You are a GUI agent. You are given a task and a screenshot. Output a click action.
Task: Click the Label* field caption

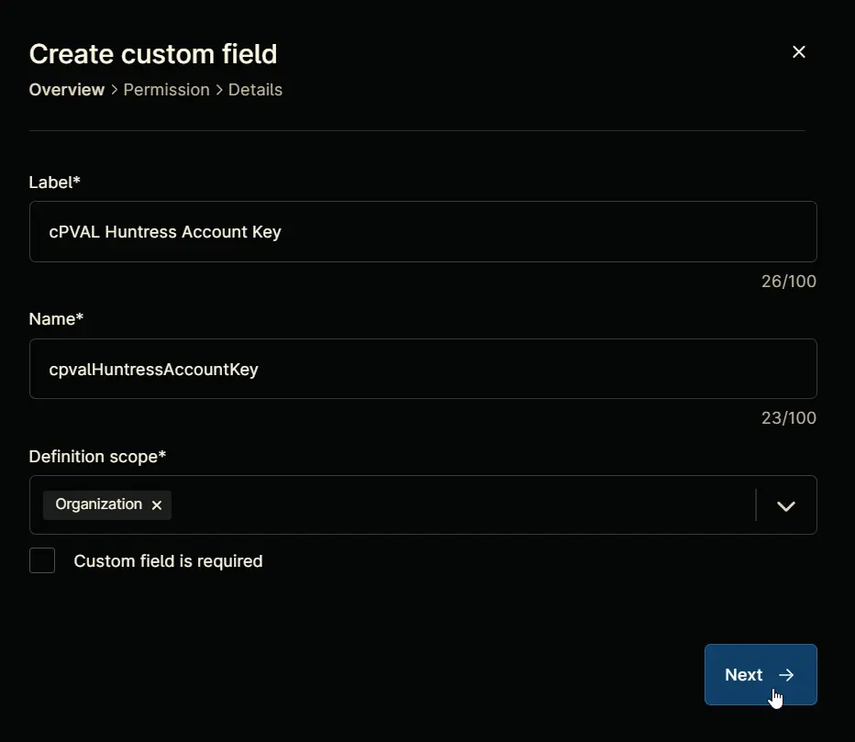click(x=54, y=183)
